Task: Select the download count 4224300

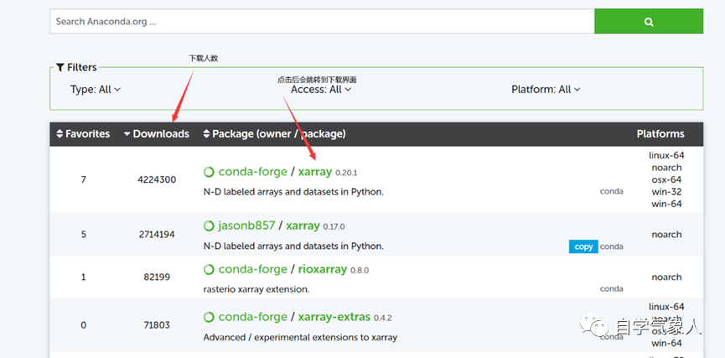Action: point(157,179)
